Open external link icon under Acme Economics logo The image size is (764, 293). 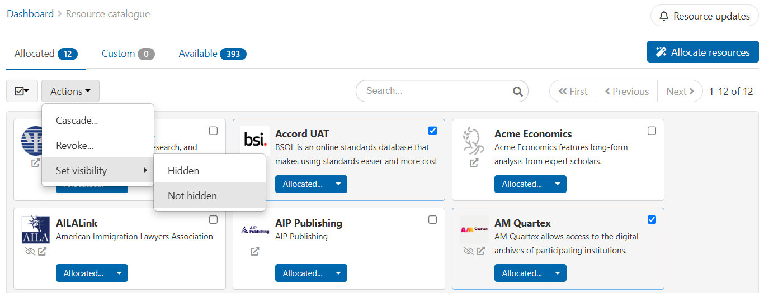[x=474, y=163]
